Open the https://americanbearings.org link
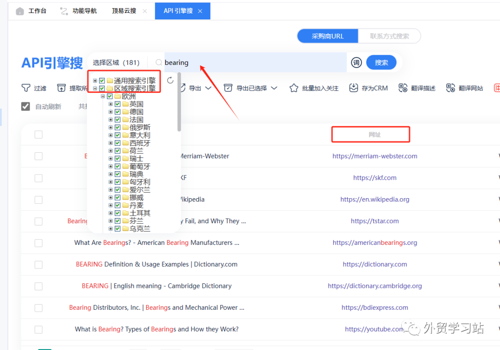This screenshot has width=500, height=350. tap(375, 243)
